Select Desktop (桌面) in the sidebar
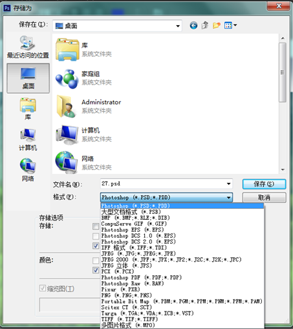This screenshot has height=329, width=293. [x=28, y=78]
